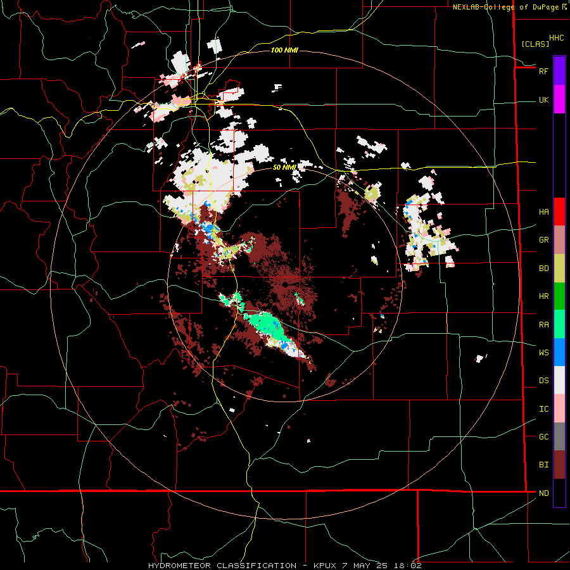Click the IC legend label
Screen dimensions: 570x570
[543, 408]
